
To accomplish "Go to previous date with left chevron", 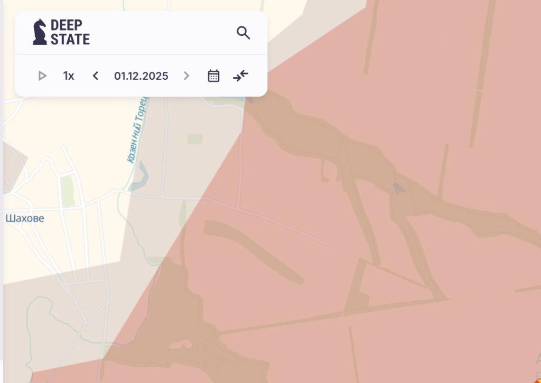I will click(96, 76).
